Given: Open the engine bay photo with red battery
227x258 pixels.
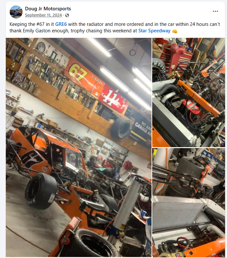Looking at the screenshot, I should [189, 92].
